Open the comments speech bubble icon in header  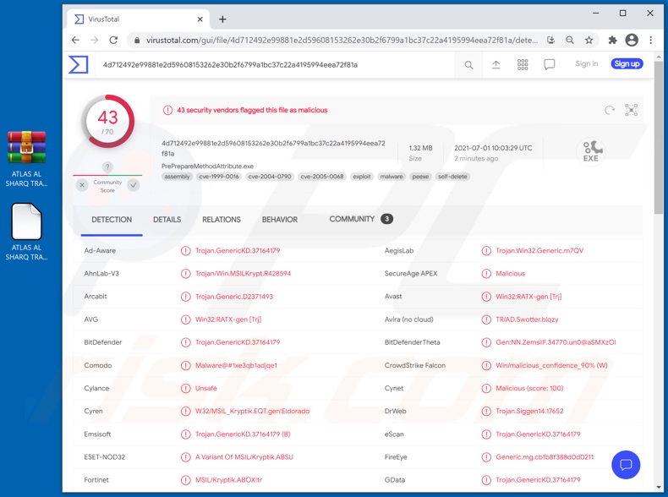pos(550,65)
